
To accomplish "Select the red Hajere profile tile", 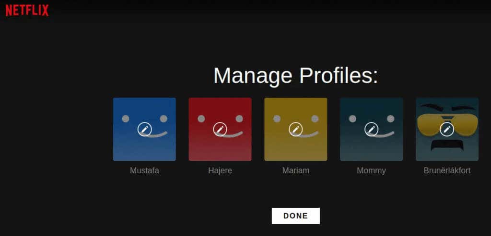I will tap(220, 129).
